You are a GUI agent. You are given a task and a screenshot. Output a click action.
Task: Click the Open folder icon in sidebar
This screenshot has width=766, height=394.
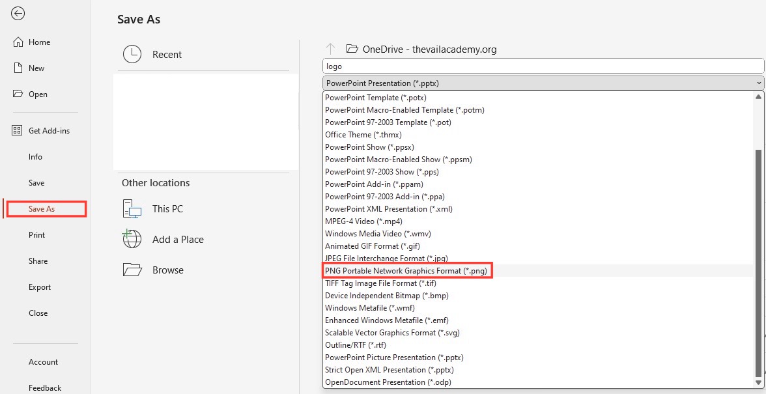(18, 94)
